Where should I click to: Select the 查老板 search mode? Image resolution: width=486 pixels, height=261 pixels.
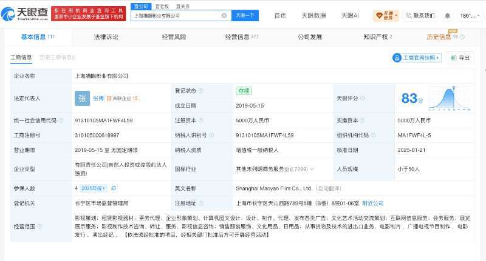tap(162, 6)
